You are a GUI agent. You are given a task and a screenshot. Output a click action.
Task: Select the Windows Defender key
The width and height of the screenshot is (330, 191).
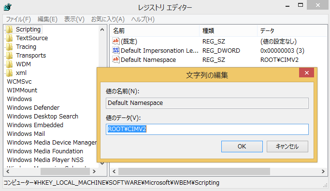click(x=33, y=108)
